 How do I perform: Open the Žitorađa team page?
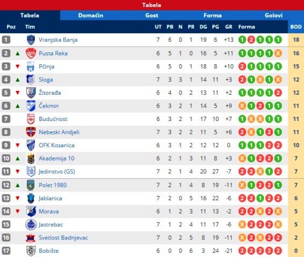point(50,93)
